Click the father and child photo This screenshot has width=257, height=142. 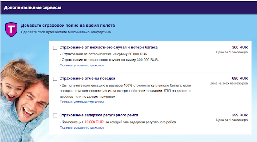tap(25, 100)
